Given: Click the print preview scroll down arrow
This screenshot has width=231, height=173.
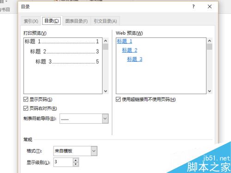Looking at the screenshot, I should (x=106, y=91).
